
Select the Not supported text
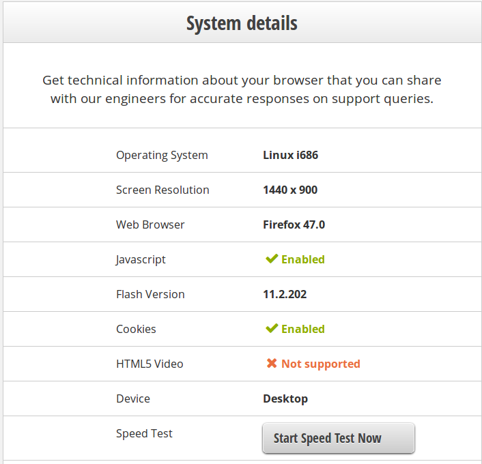[x=321, y=364]
